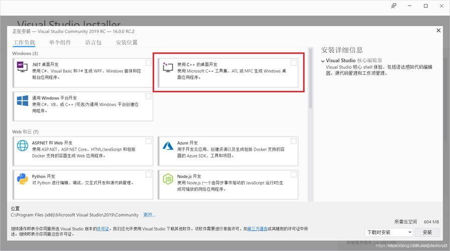Click the Python development logo icon
This screenshot has width=450, height=251.
23,179
